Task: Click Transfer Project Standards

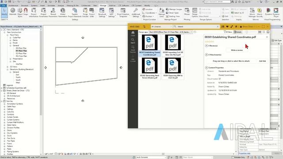Action: click(x=75, y=13)
